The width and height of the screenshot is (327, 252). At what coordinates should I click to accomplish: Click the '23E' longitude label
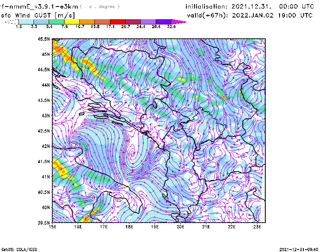tap(257, 227)
